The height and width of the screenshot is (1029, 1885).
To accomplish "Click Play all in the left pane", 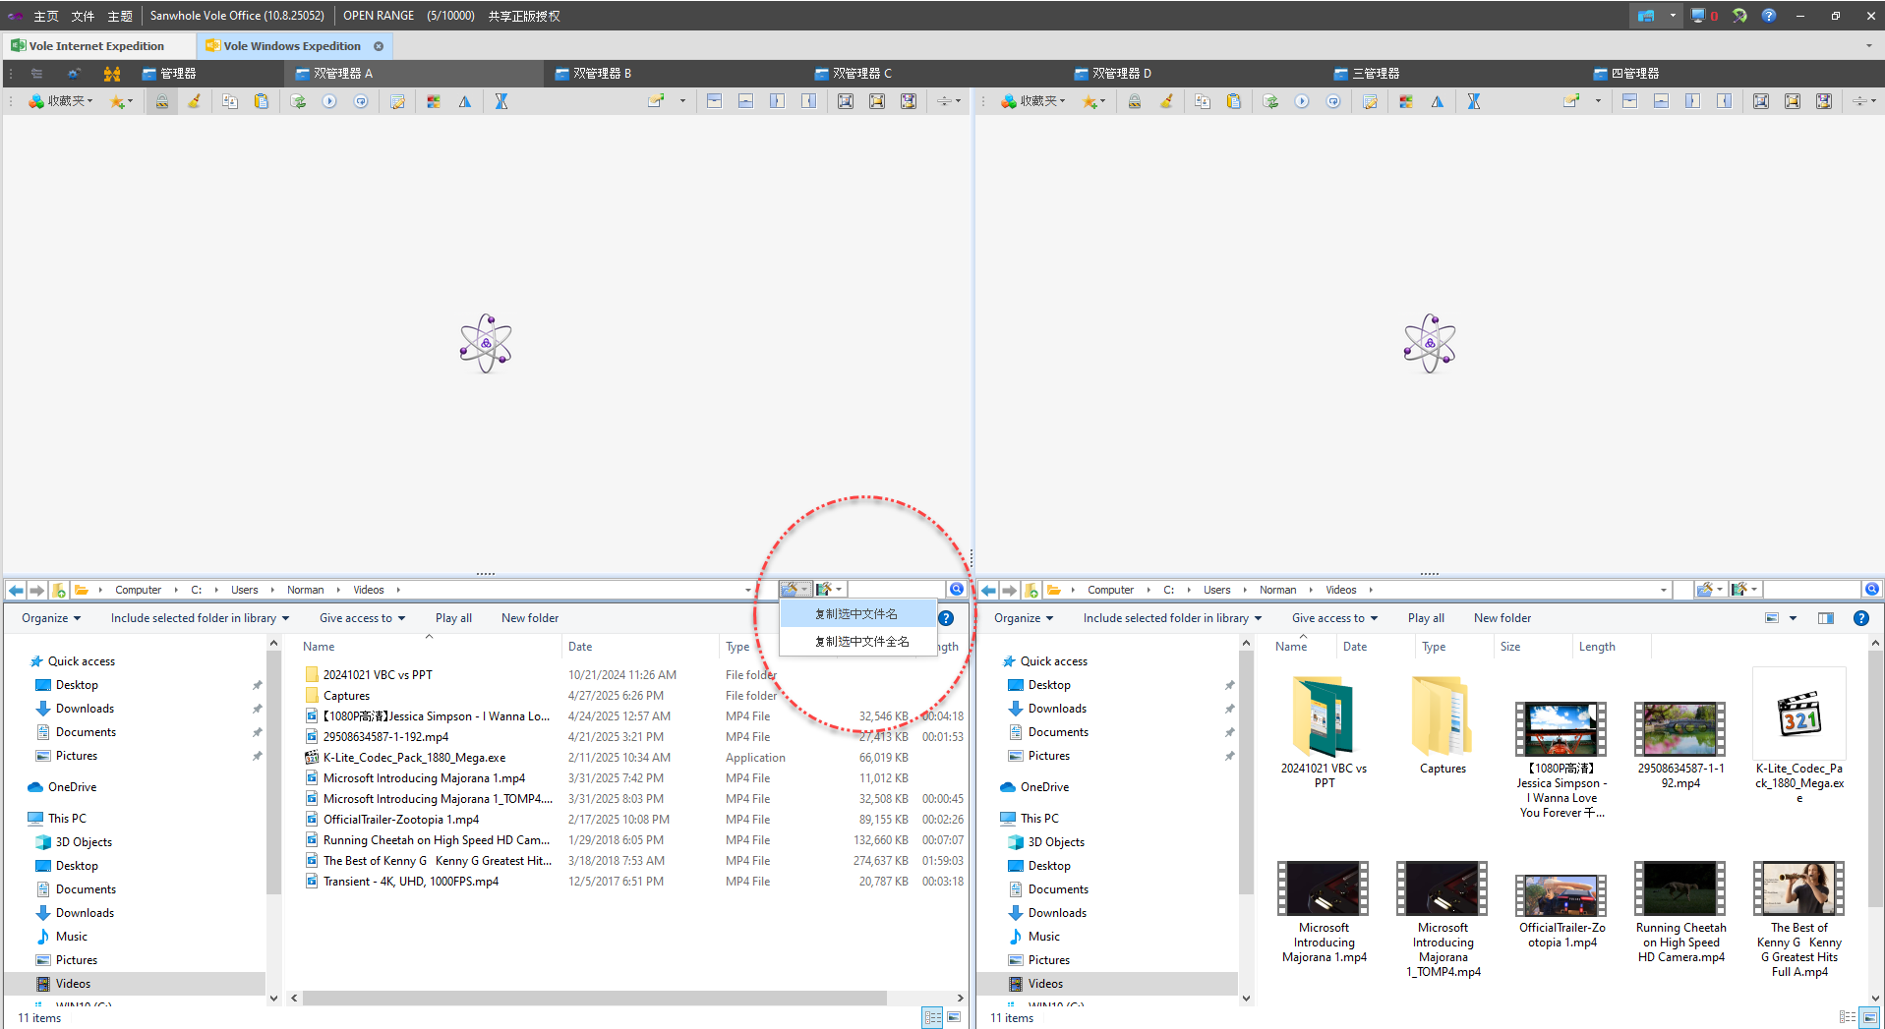I will click(453, 618).
